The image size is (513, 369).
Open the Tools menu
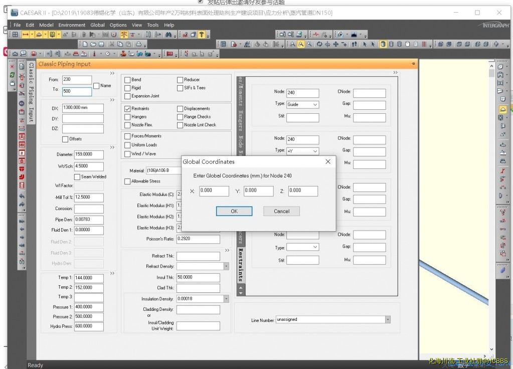[152, 25]
